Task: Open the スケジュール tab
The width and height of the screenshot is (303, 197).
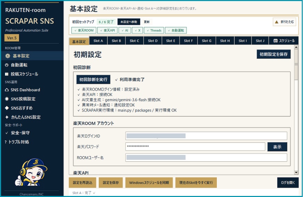Action: point(284,41)
